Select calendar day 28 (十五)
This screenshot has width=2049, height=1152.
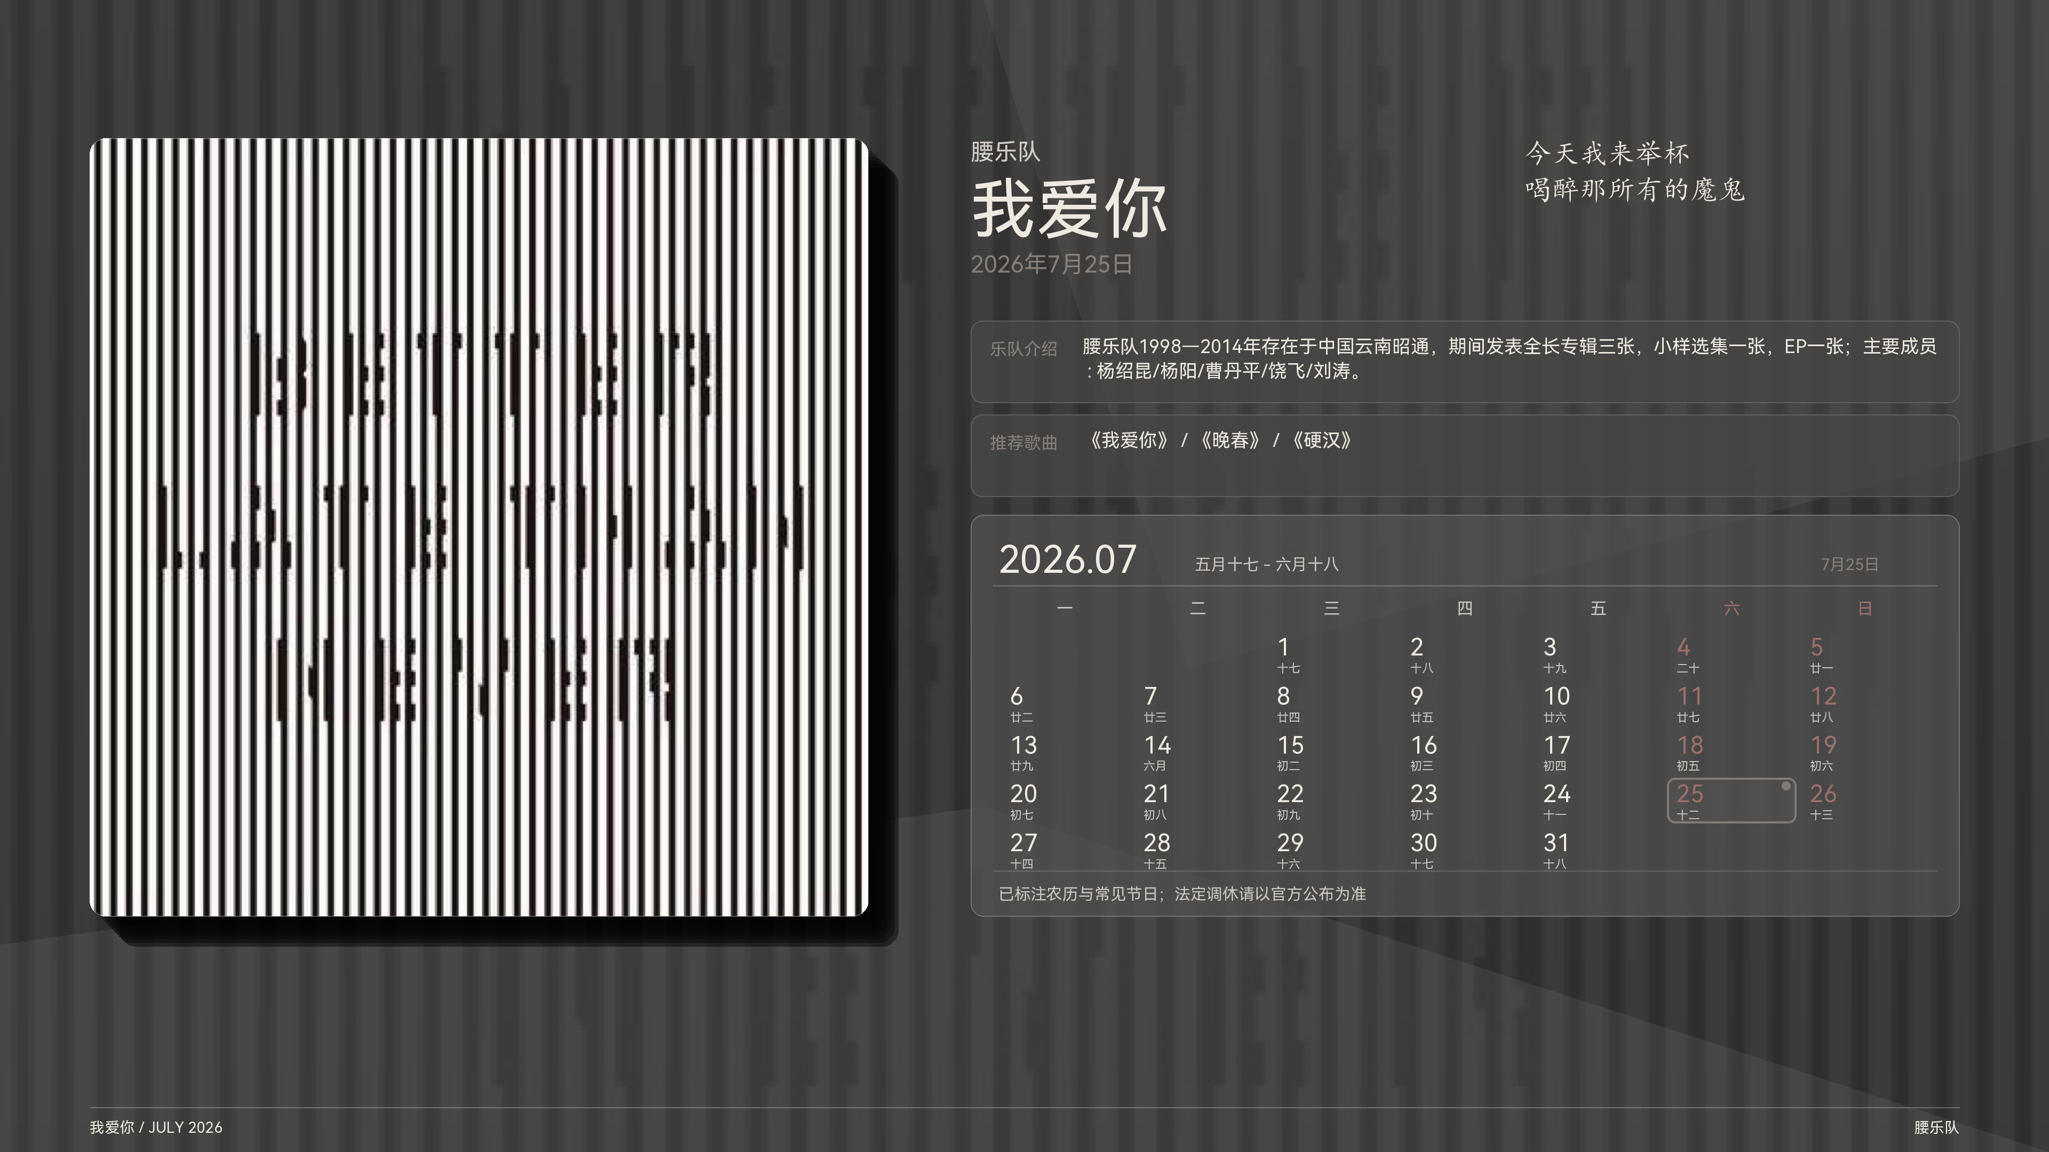click(x=1156, y=850)
